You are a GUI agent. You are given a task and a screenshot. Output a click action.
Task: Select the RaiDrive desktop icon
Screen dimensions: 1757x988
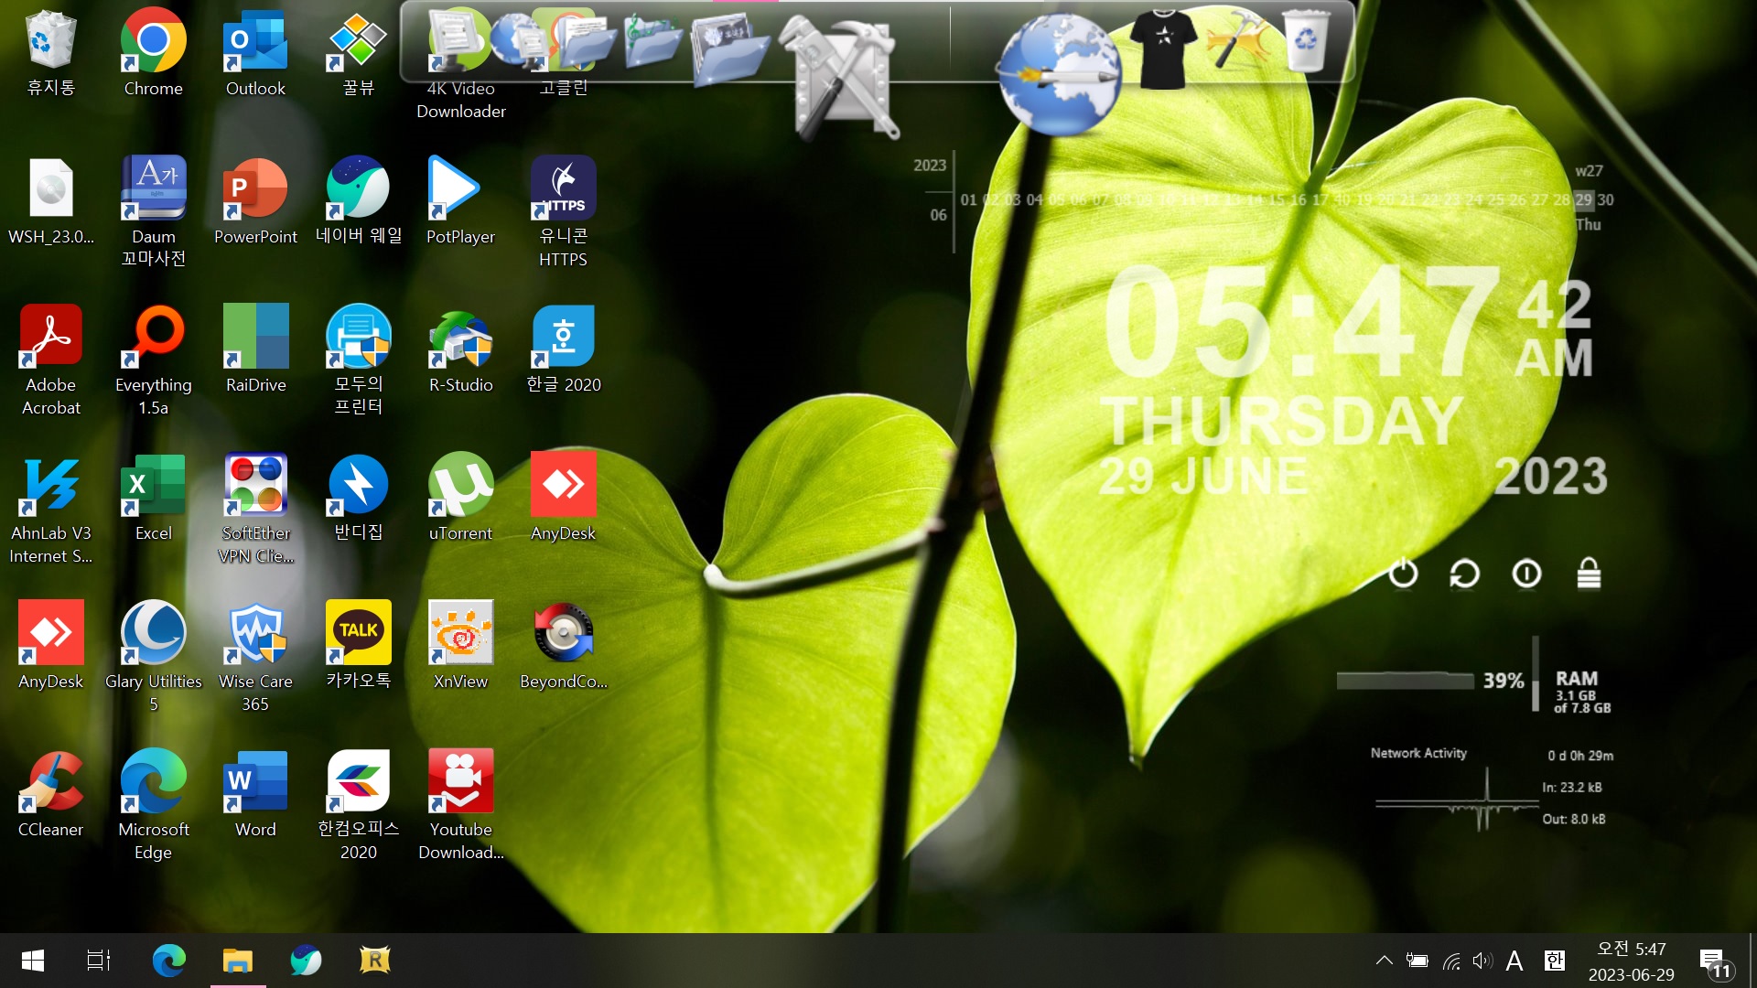click(x=255, y=349)
